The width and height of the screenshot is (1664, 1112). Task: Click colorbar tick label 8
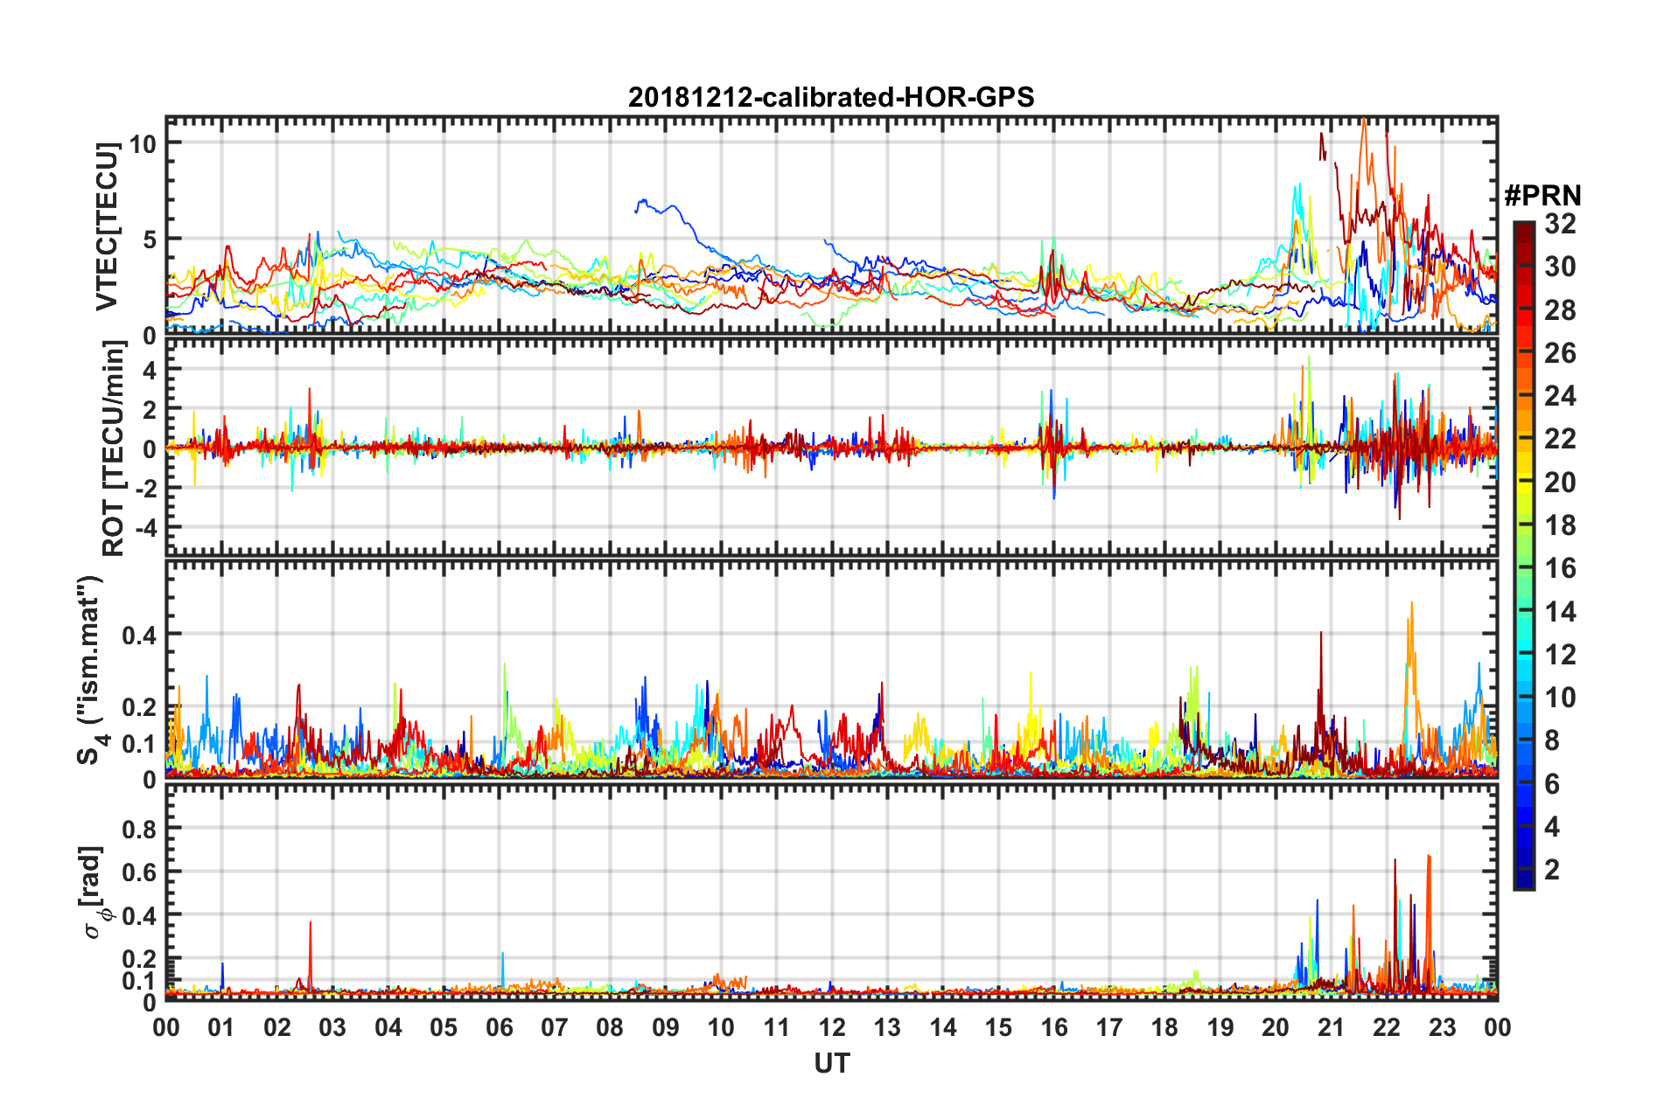1552,740
